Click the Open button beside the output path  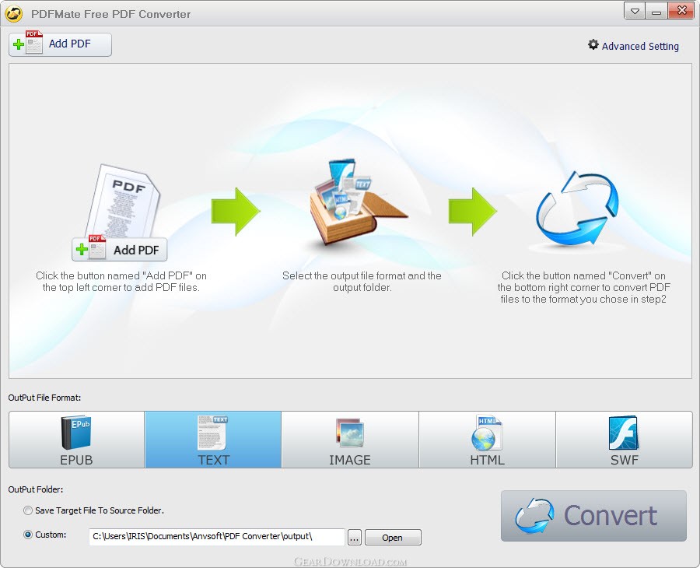click(x=393, y=537)
